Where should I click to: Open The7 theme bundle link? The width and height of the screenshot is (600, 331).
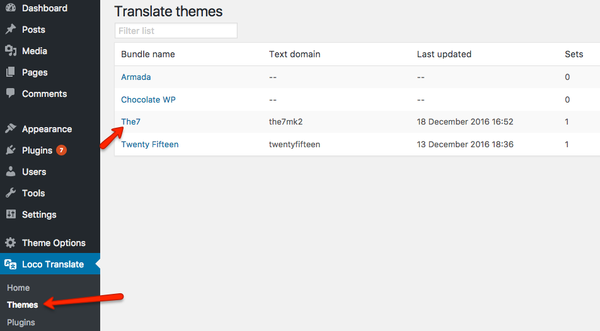131,121
